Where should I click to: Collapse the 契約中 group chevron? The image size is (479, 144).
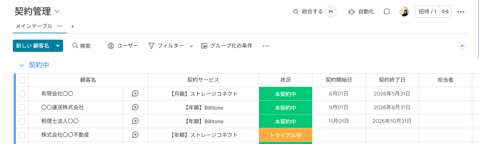pyautogui.click(x=21, y=65)
